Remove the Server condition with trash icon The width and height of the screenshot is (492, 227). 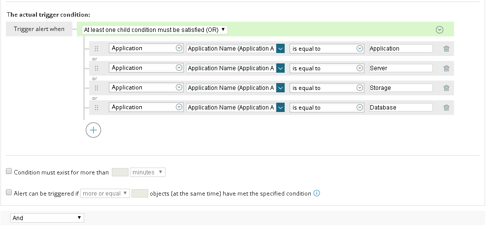pos(446,68)
